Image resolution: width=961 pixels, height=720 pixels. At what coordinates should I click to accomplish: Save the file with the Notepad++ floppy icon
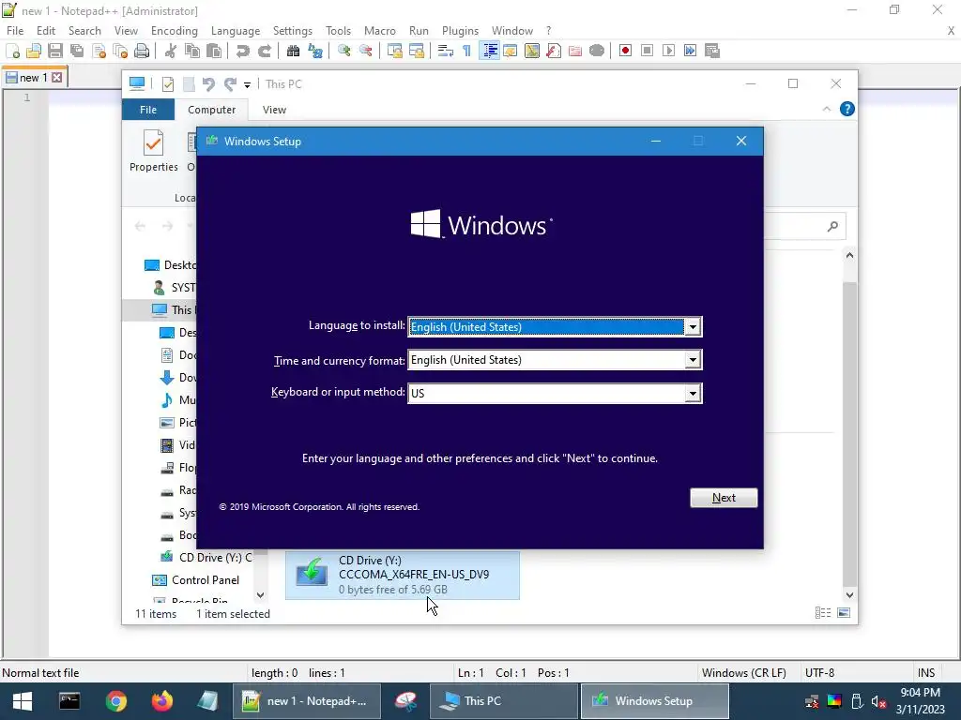pyautogui.click(x=55, y=51)
